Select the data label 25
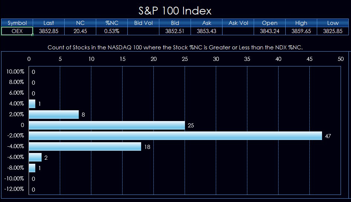The width and height of the screenshot is (351, 202). (191, 125)
